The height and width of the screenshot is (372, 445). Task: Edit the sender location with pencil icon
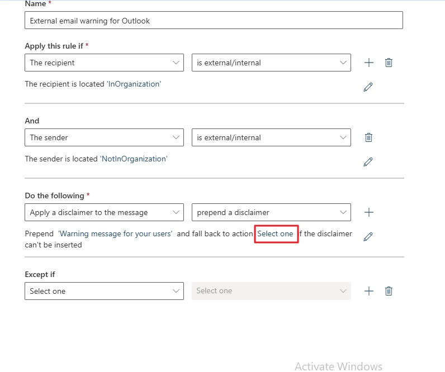click(368, 161)
